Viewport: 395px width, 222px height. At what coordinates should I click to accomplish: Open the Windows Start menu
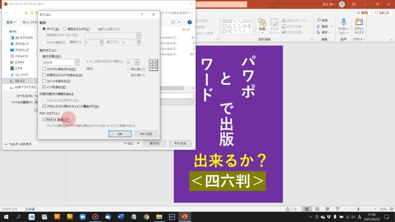(x=6, y=216)
